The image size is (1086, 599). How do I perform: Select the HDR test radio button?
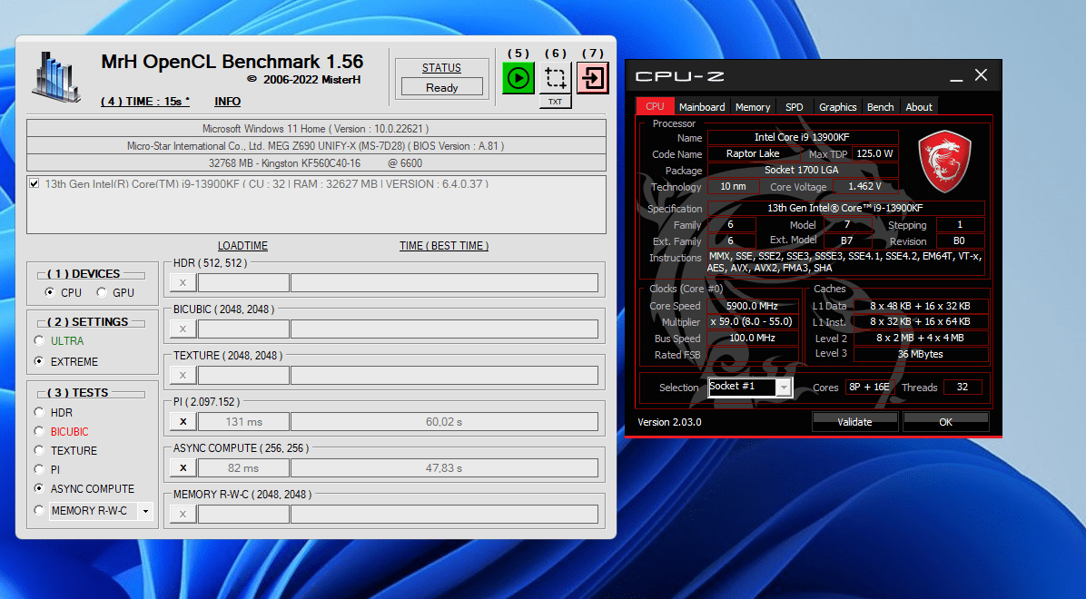[39, 412]
